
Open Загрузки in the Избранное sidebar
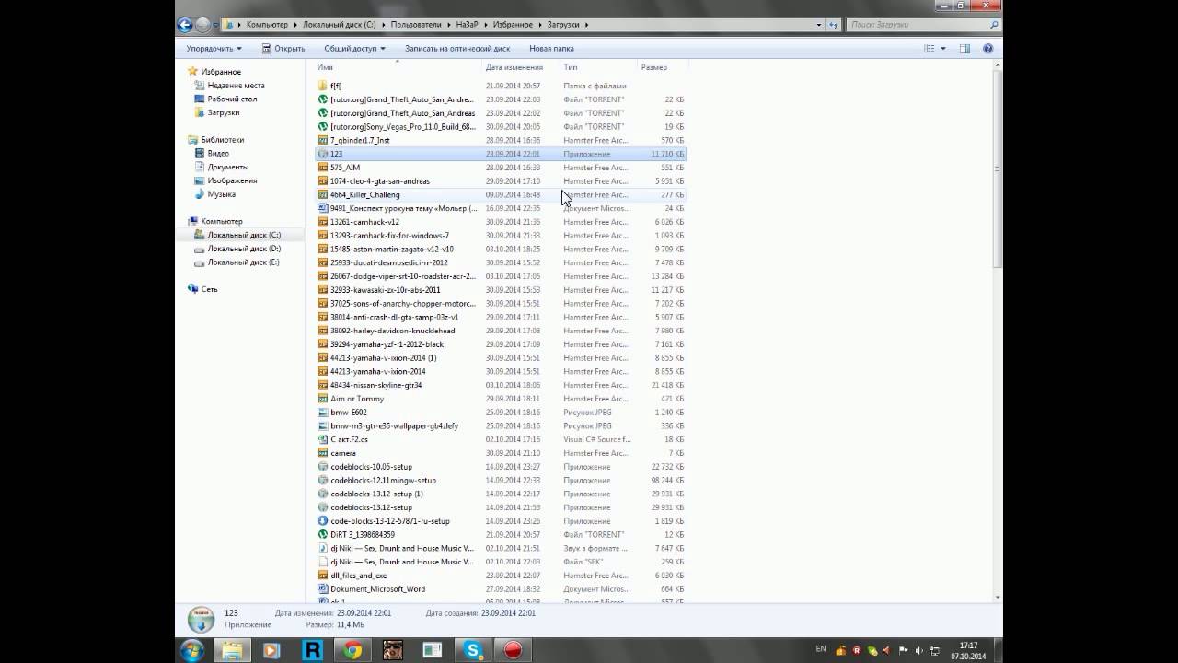pyautogui.click(x=223, y=112)
